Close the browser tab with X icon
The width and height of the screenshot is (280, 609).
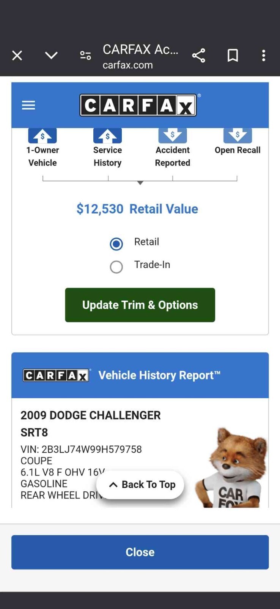[x=17, y=56]
